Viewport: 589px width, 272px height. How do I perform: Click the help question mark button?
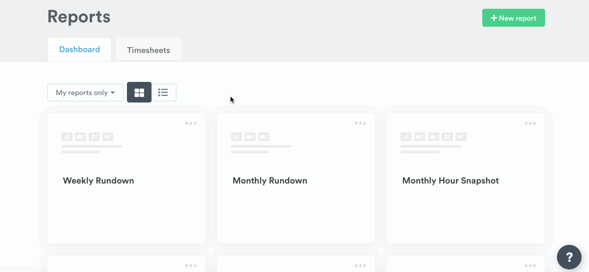pos(569,257)
